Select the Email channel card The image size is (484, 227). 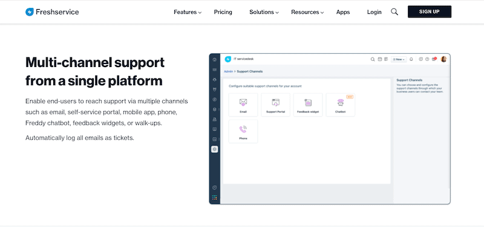coord(243,104)
